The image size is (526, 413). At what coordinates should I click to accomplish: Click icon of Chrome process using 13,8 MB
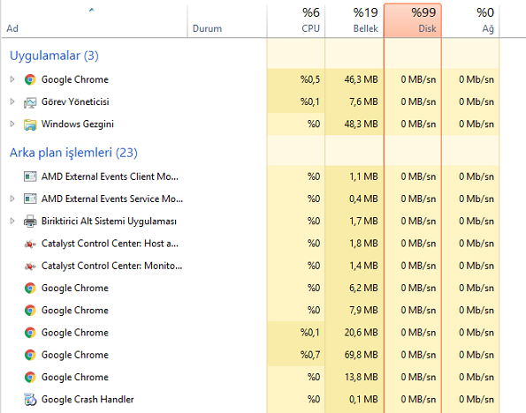pyautogui.click(x=30, y=377)
